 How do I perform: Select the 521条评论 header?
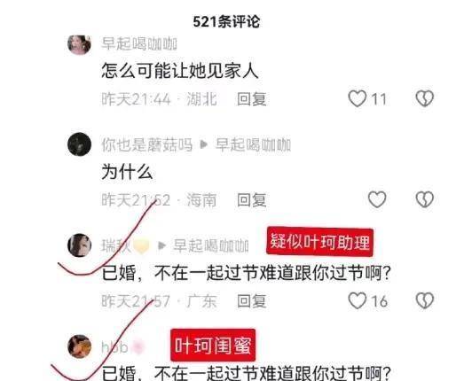(226, 21)
